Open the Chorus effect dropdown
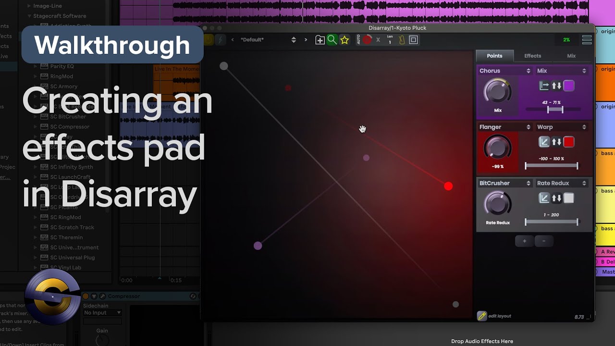 coord(505,71)
